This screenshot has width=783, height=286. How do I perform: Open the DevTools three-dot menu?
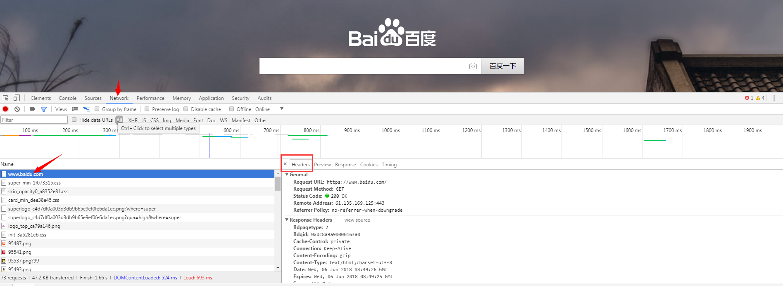[x=774, y=98]
